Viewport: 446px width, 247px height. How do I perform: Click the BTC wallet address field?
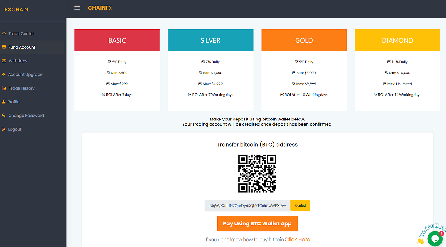[248, 205]
